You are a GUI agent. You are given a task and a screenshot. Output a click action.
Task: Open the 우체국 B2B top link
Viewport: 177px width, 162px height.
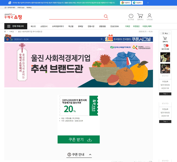[x=21, y=8]
